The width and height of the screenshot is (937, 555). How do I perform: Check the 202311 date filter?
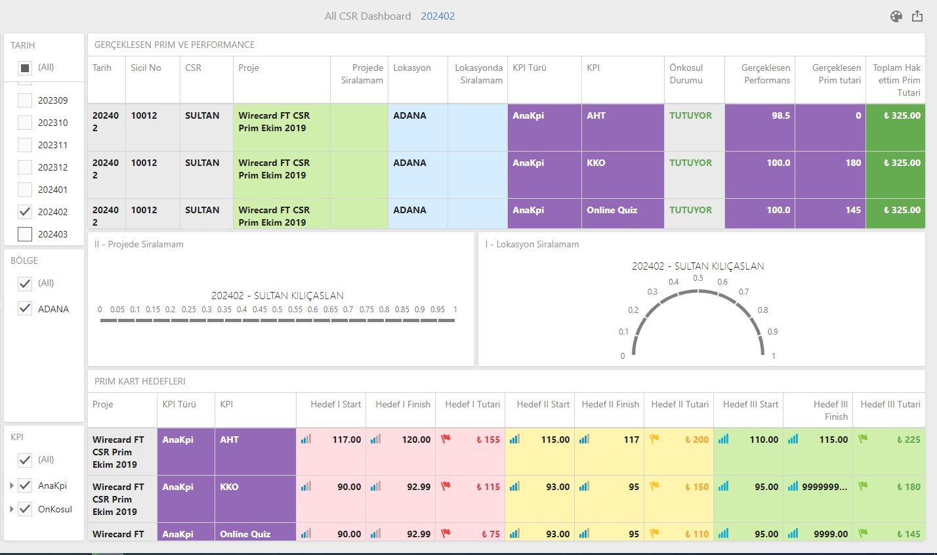pos(25,145)
